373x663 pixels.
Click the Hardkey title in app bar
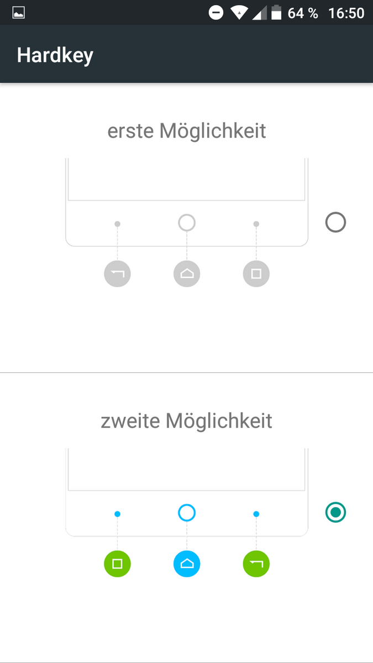point(55,55)
